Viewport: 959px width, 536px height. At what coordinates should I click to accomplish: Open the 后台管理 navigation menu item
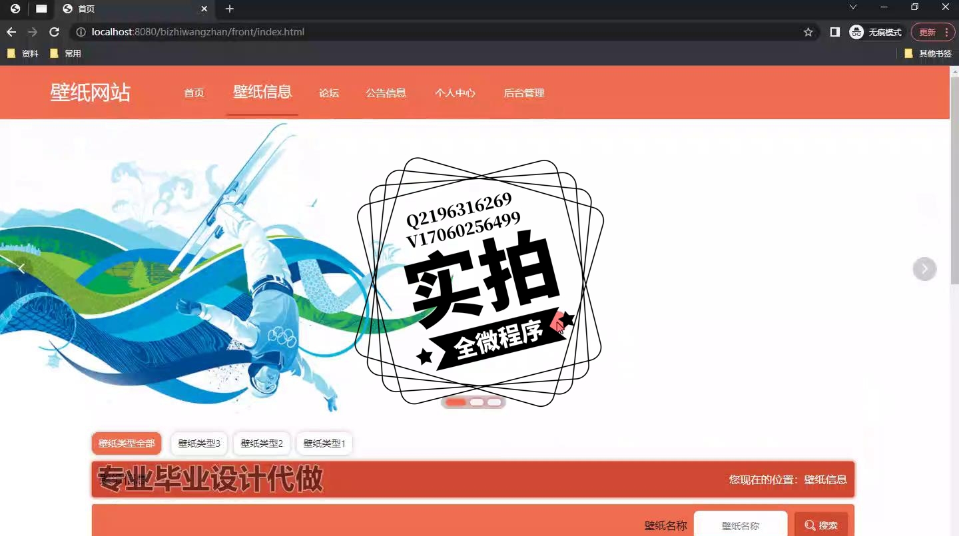tap(524, 93)
